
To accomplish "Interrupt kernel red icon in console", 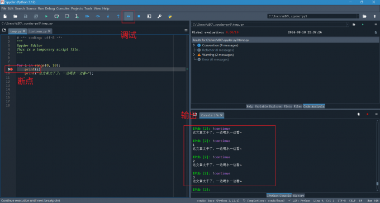I will point(367,114).
